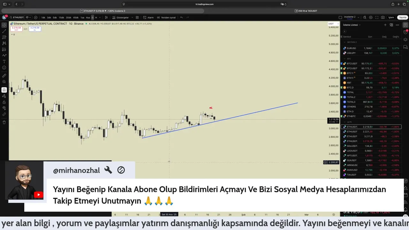Select the BTC.D watchlist row
The width and height of the screenshot is (409, 230).
coord(371,88)
